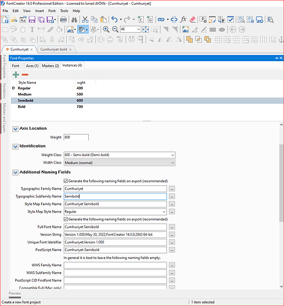Open Style Map Style Name dropdown
The height and width of the screenshot is (306, 284).
pyautogui.click(x=115, y=212)
